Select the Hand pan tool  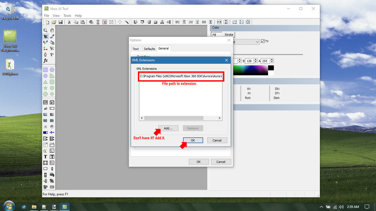pos(52,30)
